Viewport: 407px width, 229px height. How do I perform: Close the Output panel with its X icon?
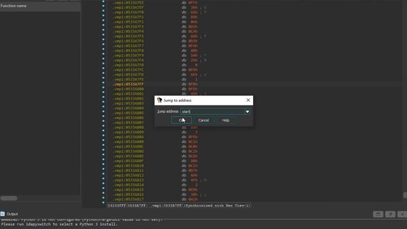click(402, 214)
